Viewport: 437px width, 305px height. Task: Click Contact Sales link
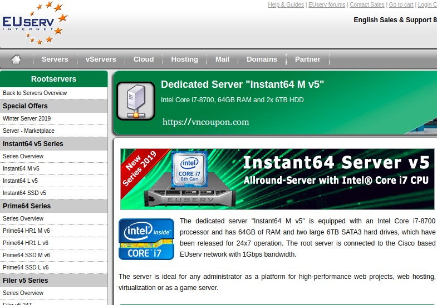(367, 5)
